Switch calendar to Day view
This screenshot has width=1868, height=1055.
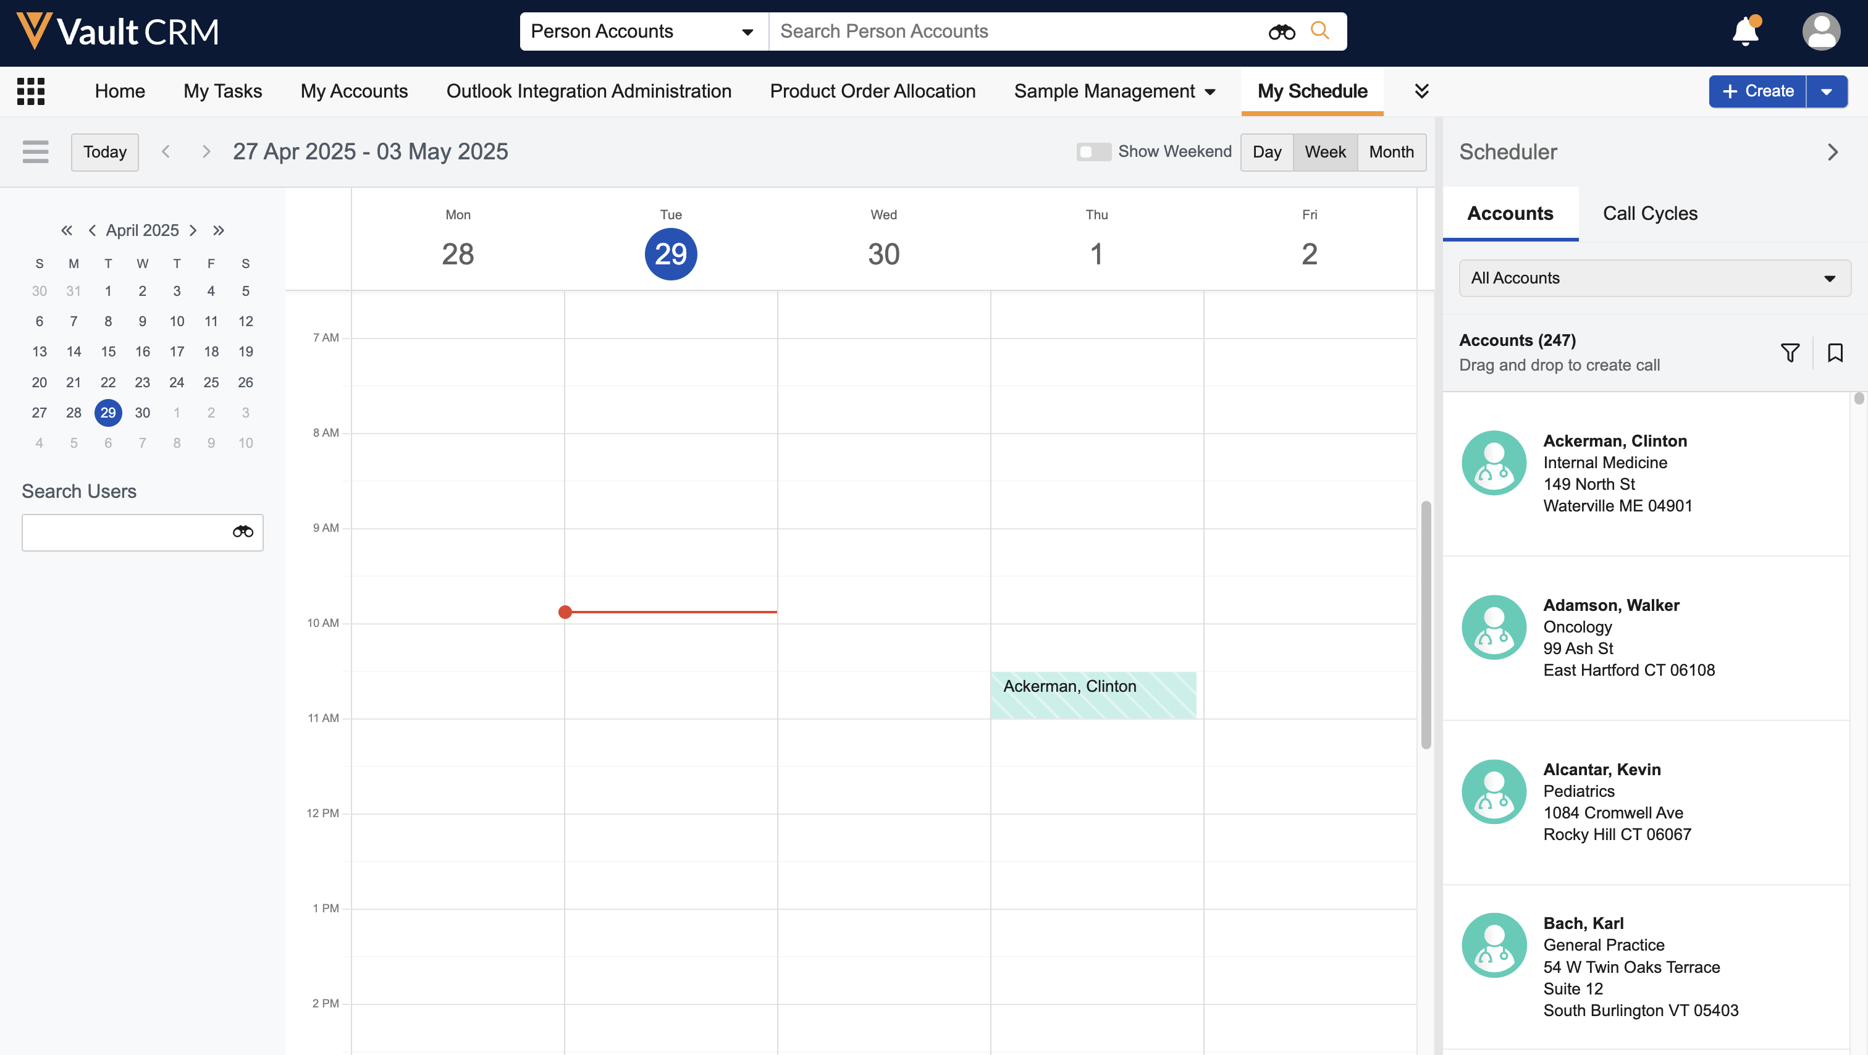click(x=1266, y=151)
